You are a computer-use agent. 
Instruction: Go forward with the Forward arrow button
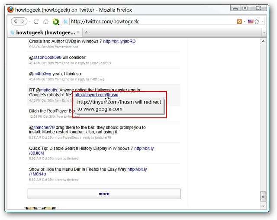[23, 22]
